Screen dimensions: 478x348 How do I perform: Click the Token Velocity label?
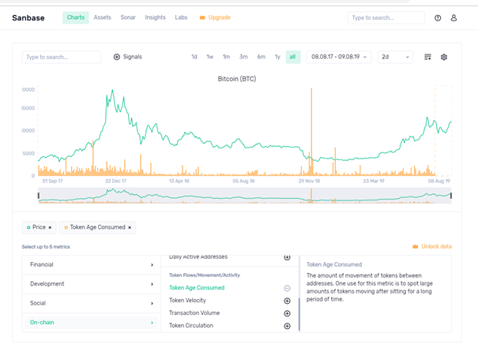[187, 301]
